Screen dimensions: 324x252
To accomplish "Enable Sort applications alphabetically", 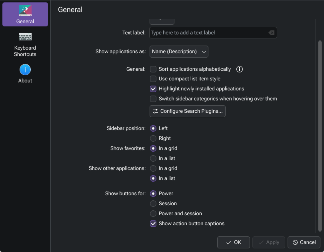I will pyautogui.click(x=153, y=69).
